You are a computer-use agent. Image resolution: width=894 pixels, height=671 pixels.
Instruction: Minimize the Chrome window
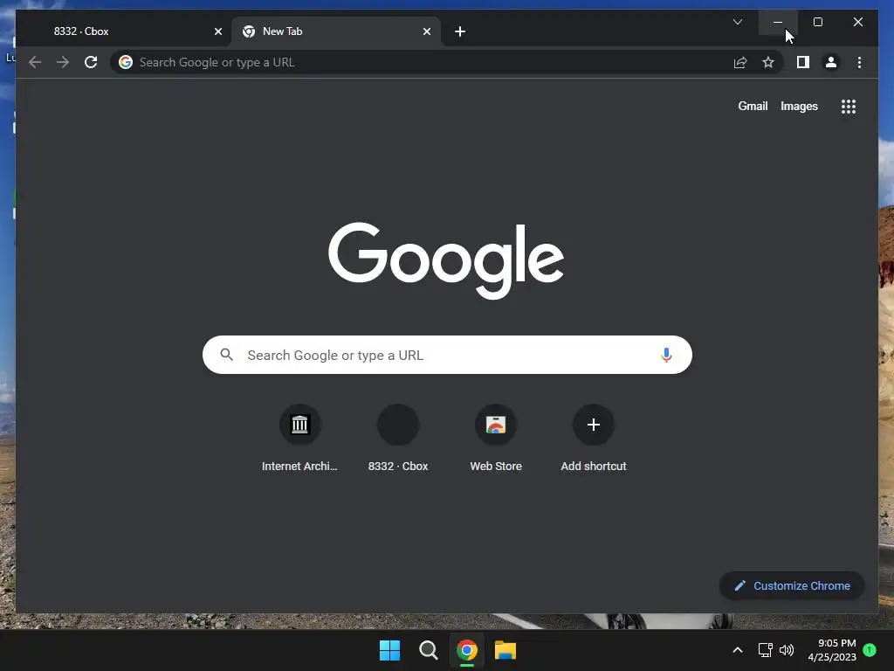[778, 22]
